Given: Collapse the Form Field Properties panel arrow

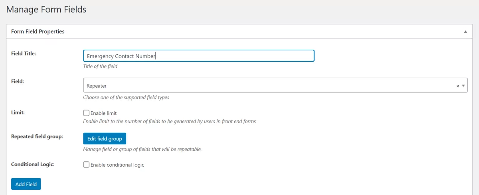Looking at the screenshot, I should (465, 32).
